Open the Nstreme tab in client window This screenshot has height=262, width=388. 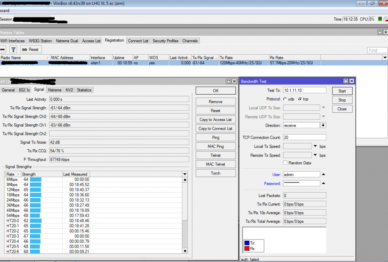55,90
